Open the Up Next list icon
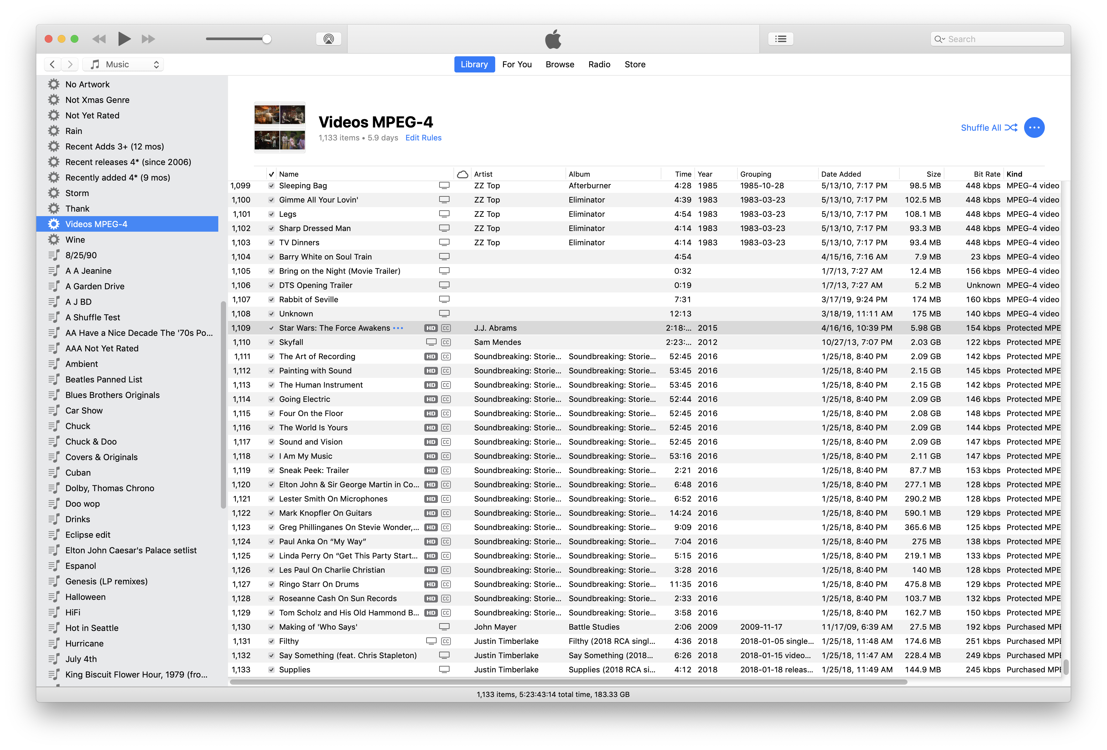The image size is (1107, 750). 780,39
